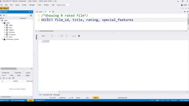Remove column with minus icon
The image size is (189, 106).
point(6,78)
